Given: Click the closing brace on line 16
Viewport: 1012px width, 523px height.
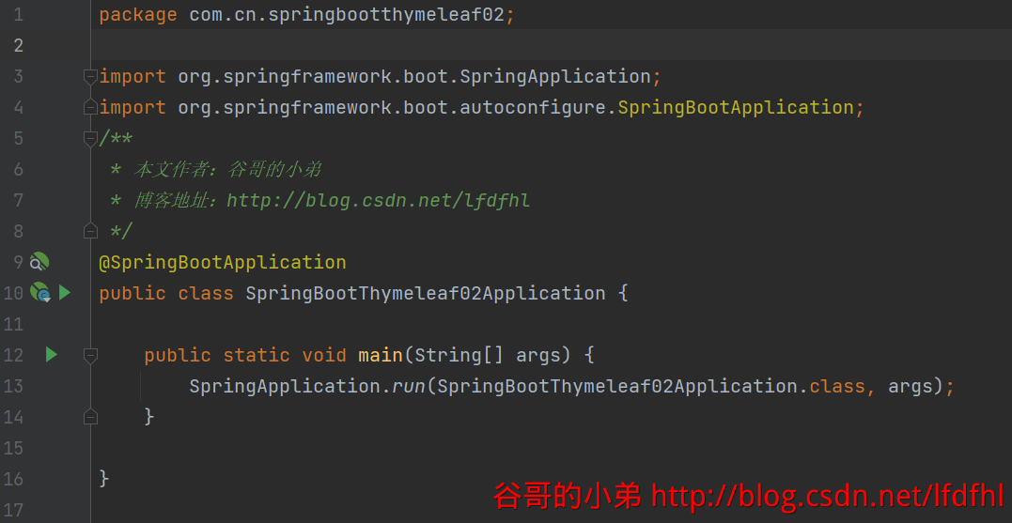Looking at the screenshot, I should [104, 479].
